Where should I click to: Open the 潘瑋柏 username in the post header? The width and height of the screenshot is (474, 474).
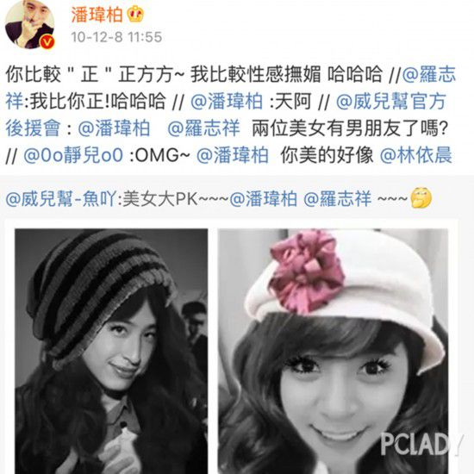[97, 15]
